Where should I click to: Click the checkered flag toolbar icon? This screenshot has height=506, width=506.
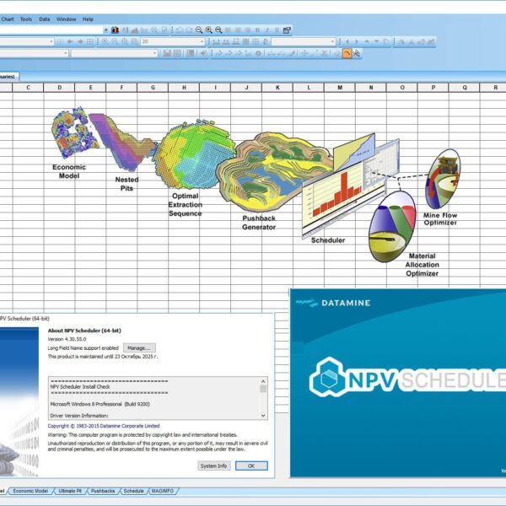[x=357, y=53]
